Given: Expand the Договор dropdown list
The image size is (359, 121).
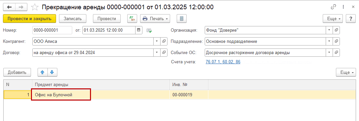Looking at the screenshot, I should click(157, 52).
